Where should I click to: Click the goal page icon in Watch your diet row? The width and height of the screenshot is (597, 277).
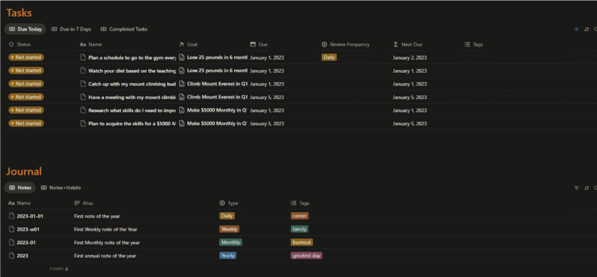pyautogui.click(x=182, y=71)
